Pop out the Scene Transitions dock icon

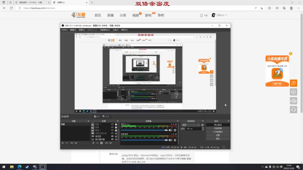pos(203,121)
